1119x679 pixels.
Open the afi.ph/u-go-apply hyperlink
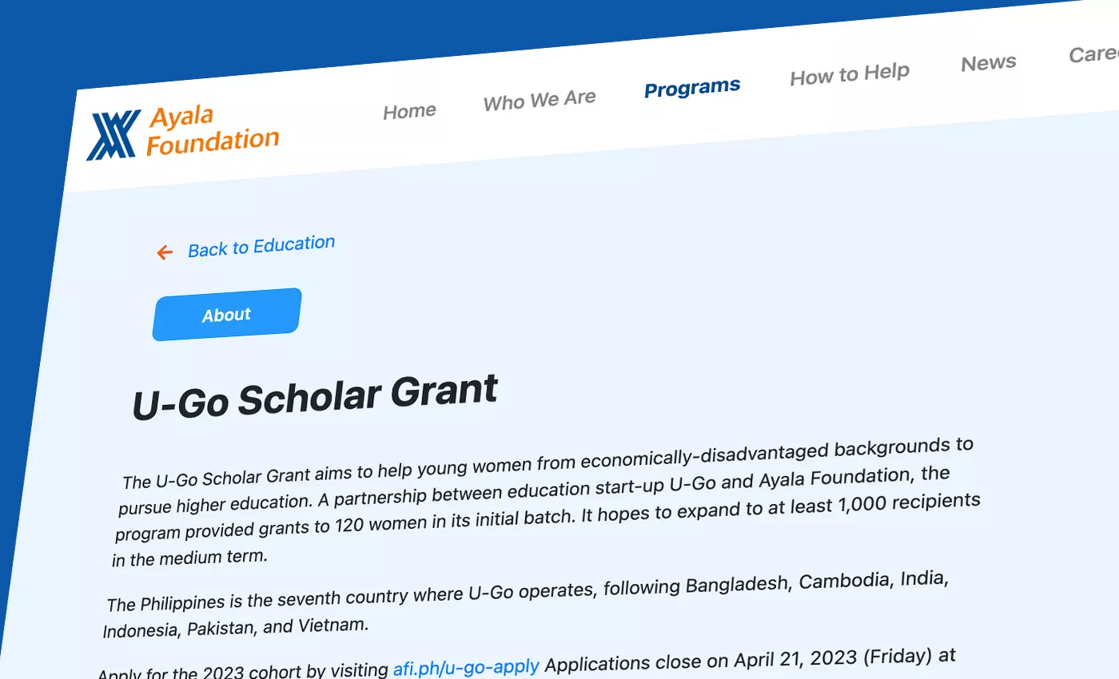[x=465, y=665]
